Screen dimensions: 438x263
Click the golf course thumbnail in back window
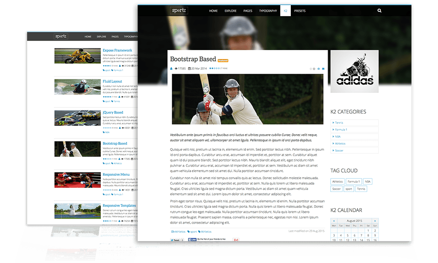[78, 211]
